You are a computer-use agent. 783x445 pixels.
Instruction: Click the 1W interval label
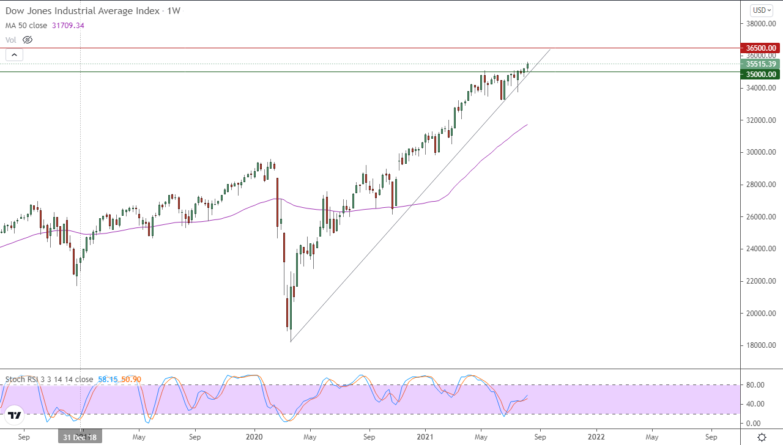[174, 11]
